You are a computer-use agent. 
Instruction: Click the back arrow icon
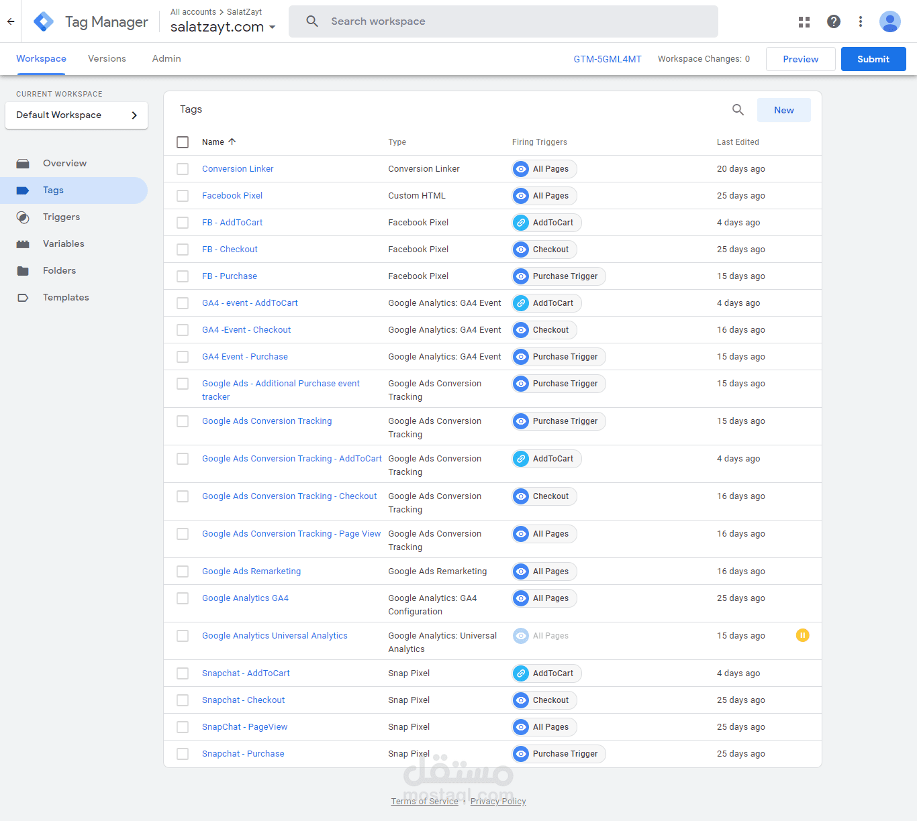click(x=11, y=21)
